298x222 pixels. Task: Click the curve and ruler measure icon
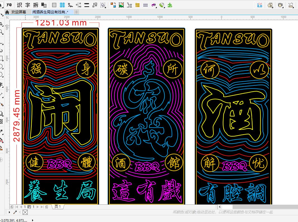click(x=290, y=5)
